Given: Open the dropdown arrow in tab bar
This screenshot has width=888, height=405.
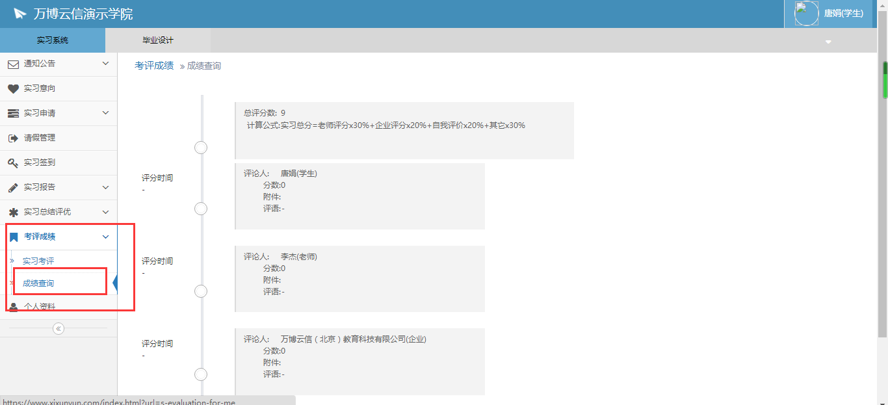Looking at the screenshot, I should 828,42.
